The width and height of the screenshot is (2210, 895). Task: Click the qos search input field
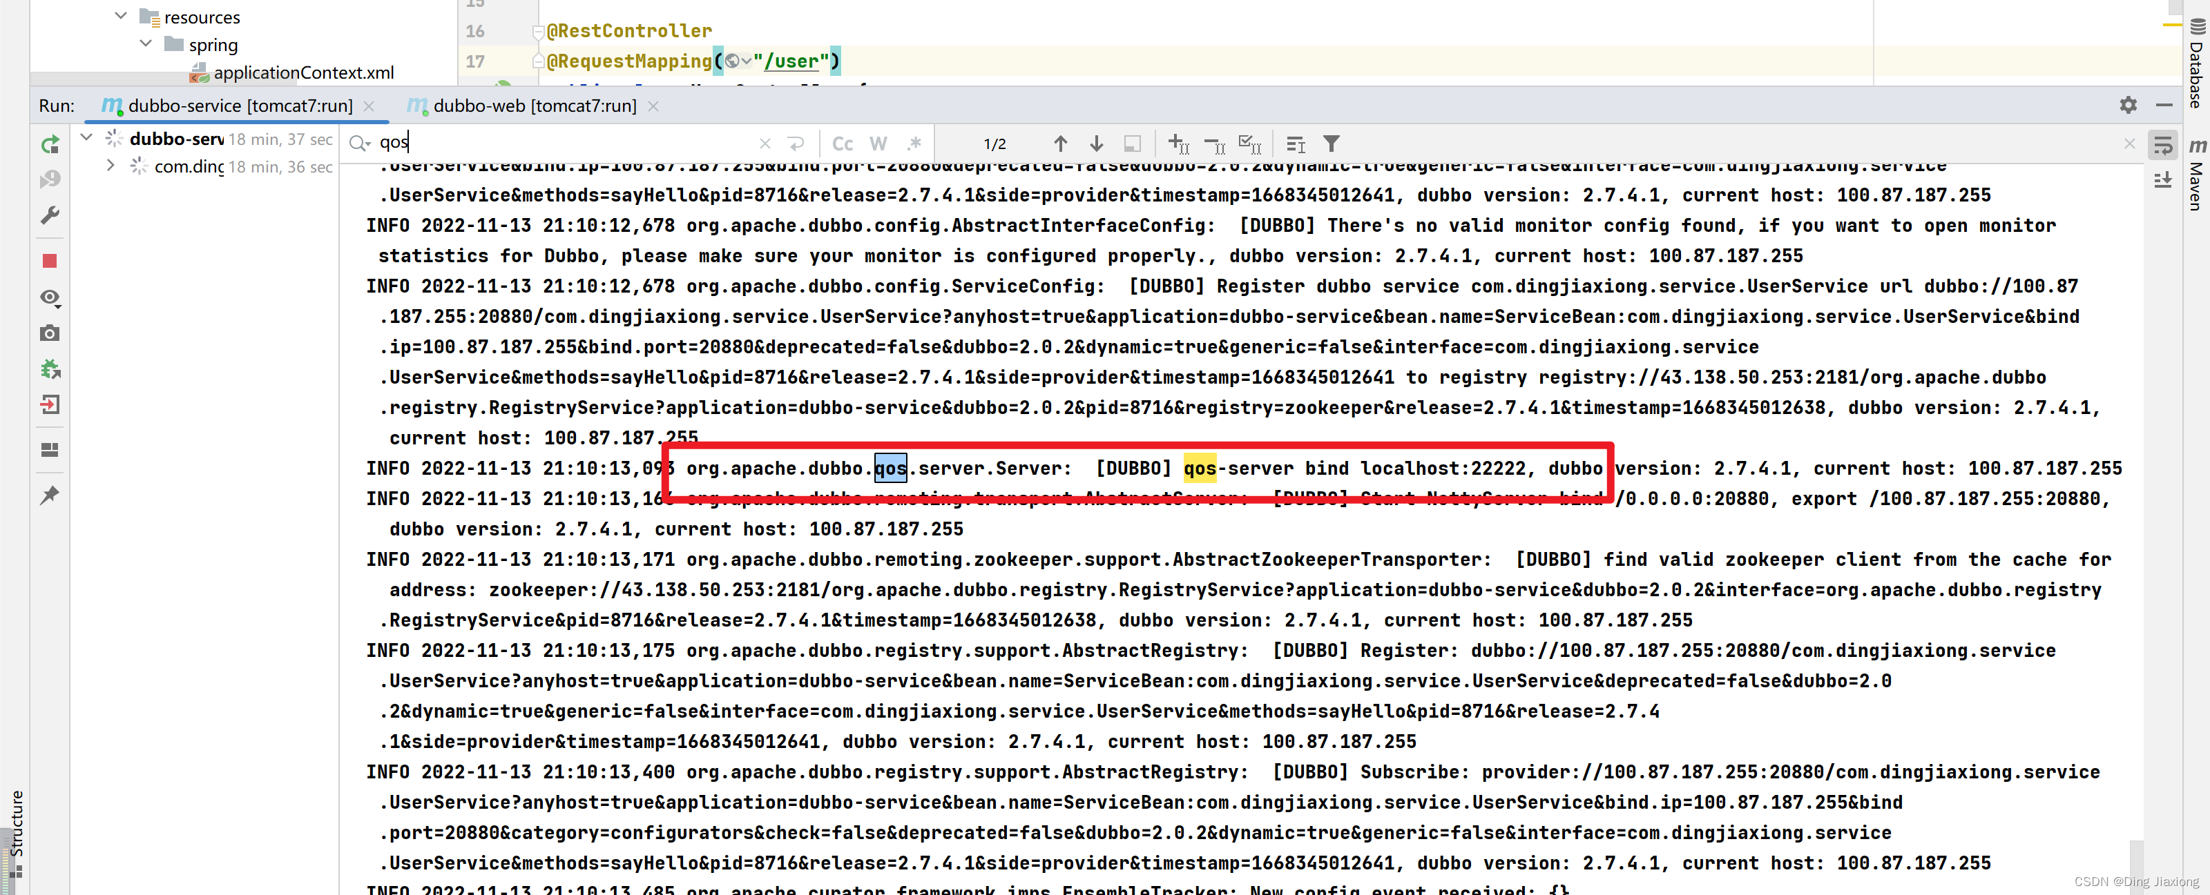566,142
